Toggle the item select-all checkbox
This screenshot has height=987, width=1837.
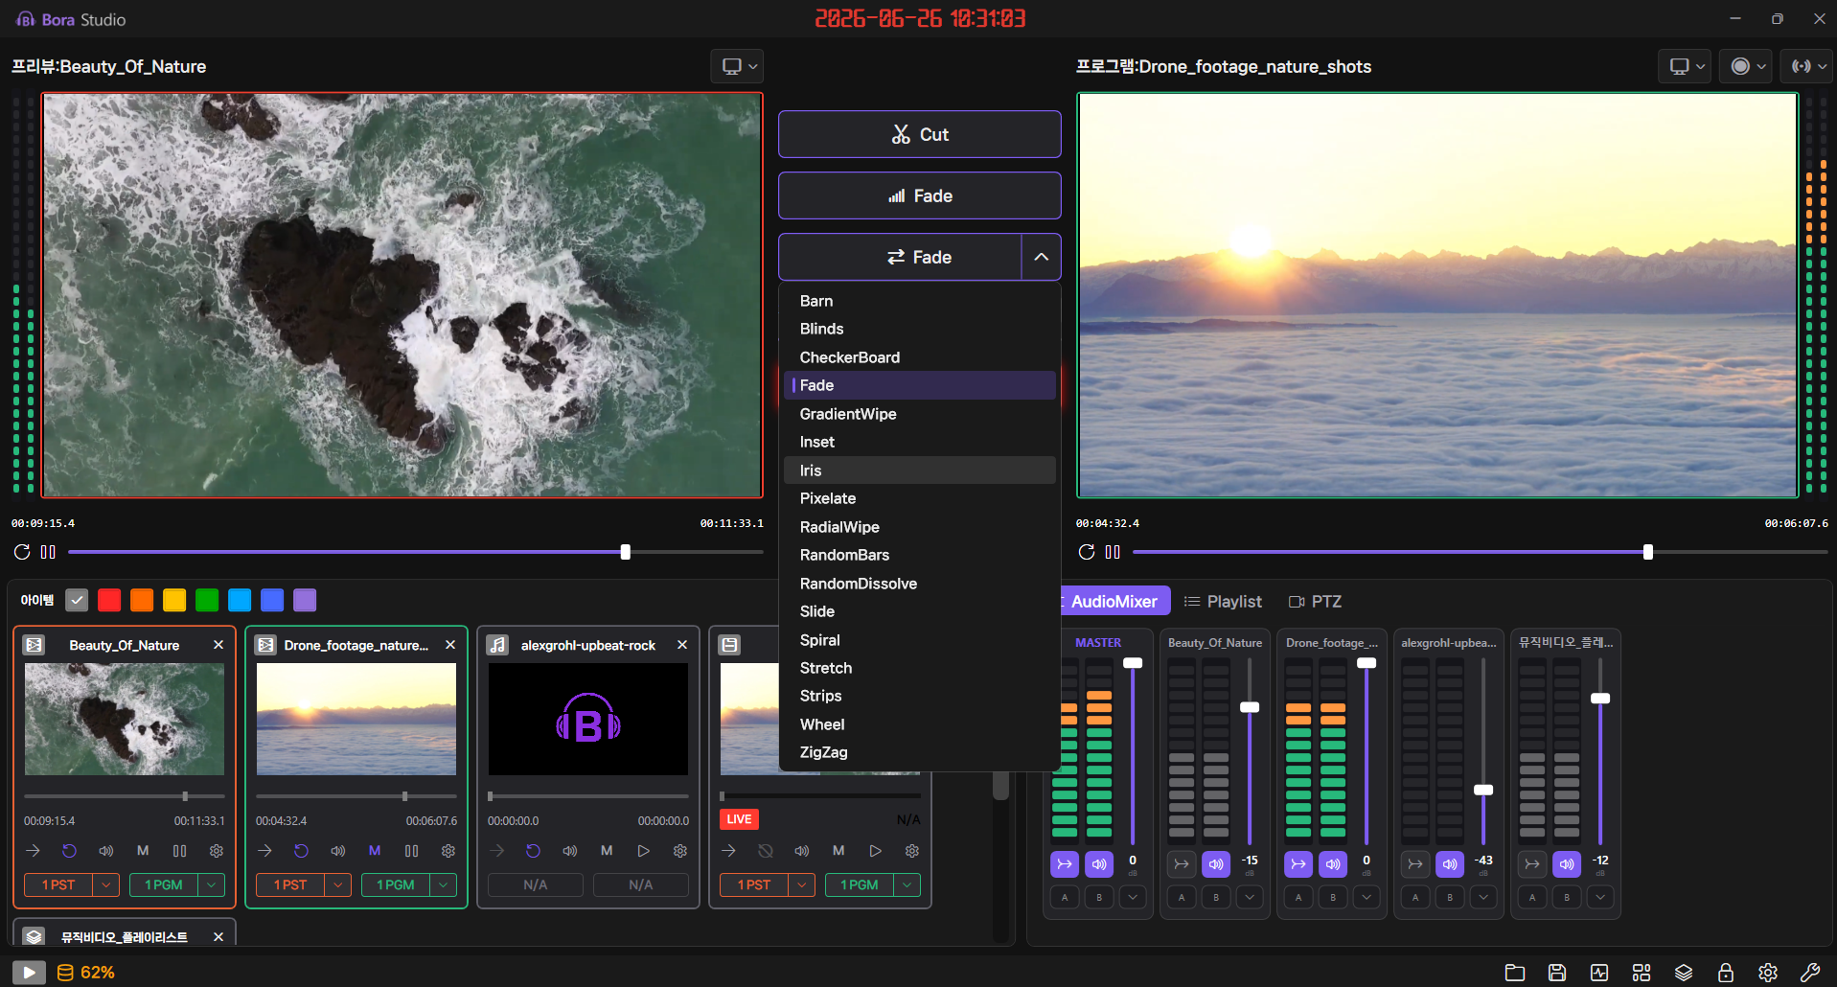tap(77, 600)
